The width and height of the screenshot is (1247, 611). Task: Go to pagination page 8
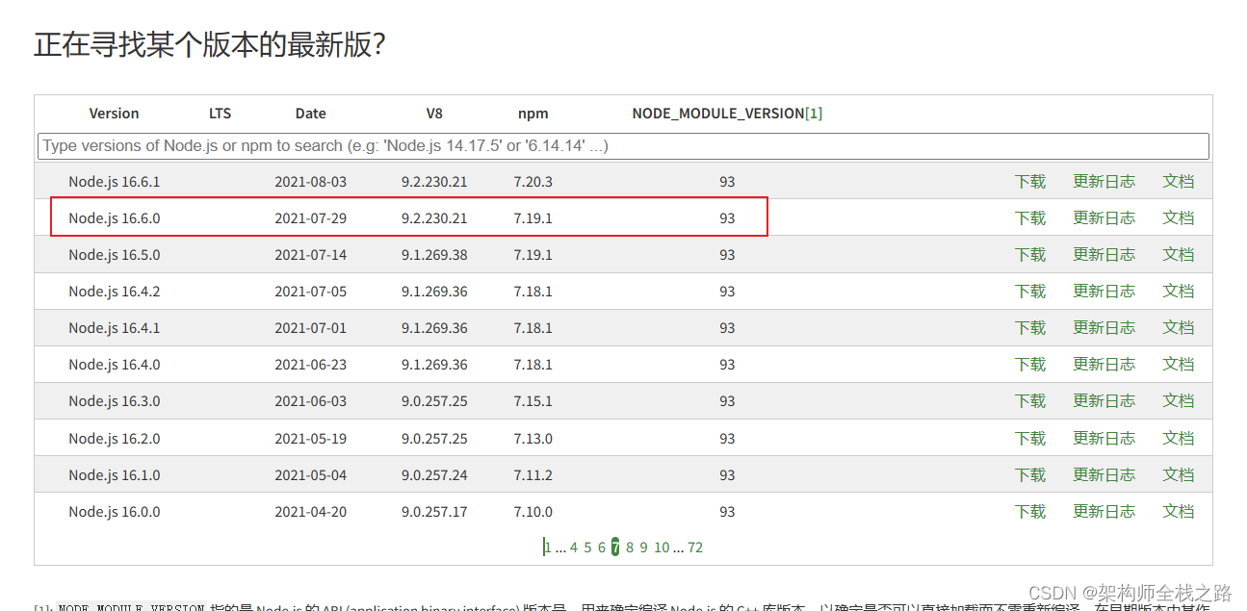[x=630, y=547]
